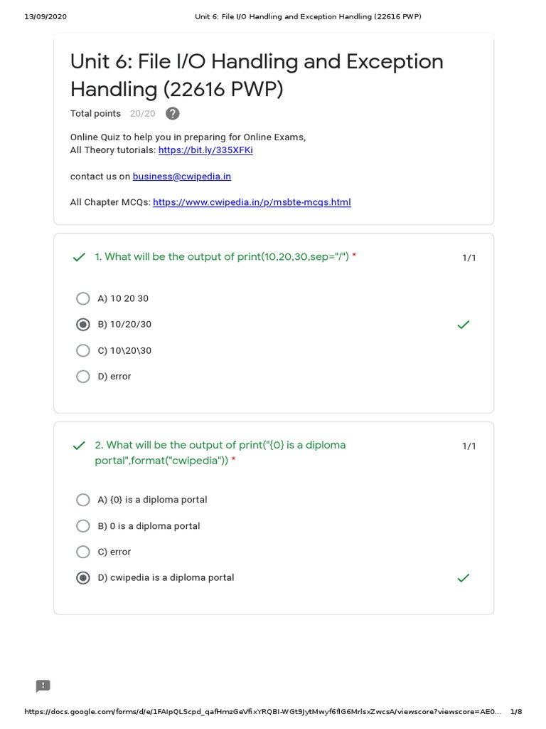The image size is (546, 729).
Task: Select radio option B) 10/20/30
Action: coord(83,325)
